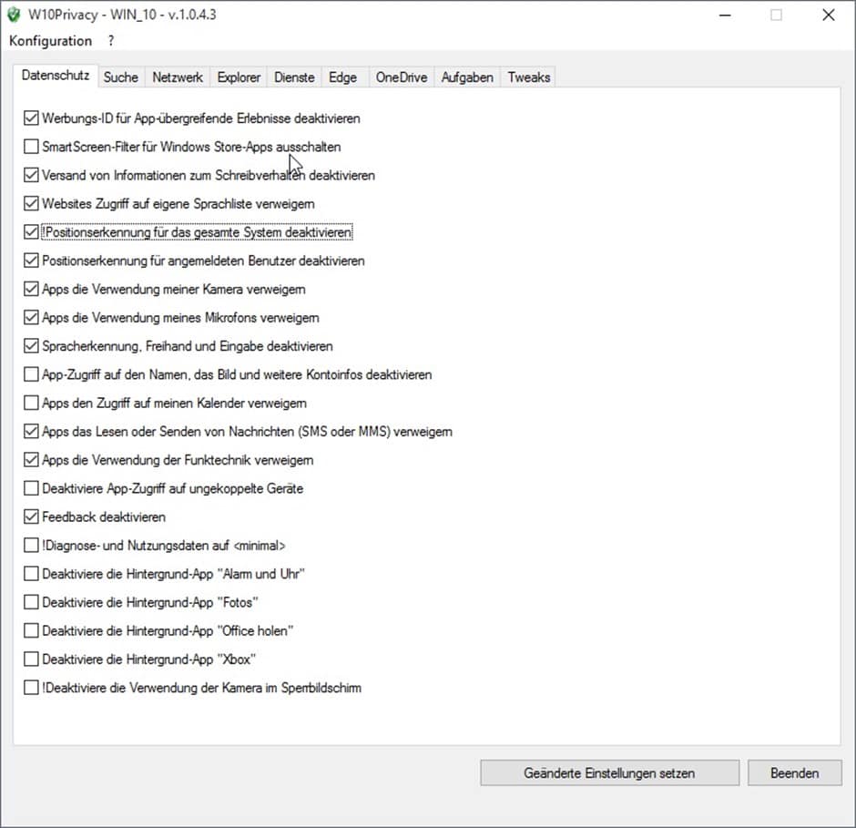
Task: Open the Explorer tab
Action: (239, 77)
